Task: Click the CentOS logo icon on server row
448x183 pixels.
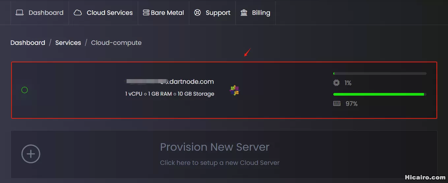Action: [x=234, y=90]
